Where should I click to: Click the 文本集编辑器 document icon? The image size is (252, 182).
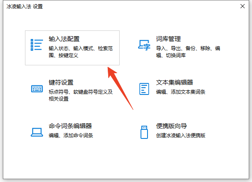tap(144, 89)
